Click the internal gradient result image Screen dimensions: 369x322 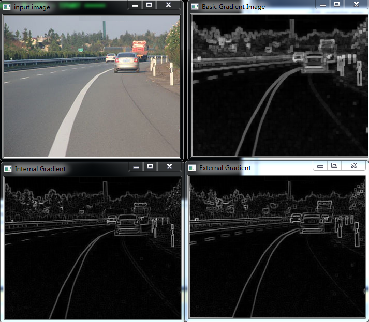93,248
